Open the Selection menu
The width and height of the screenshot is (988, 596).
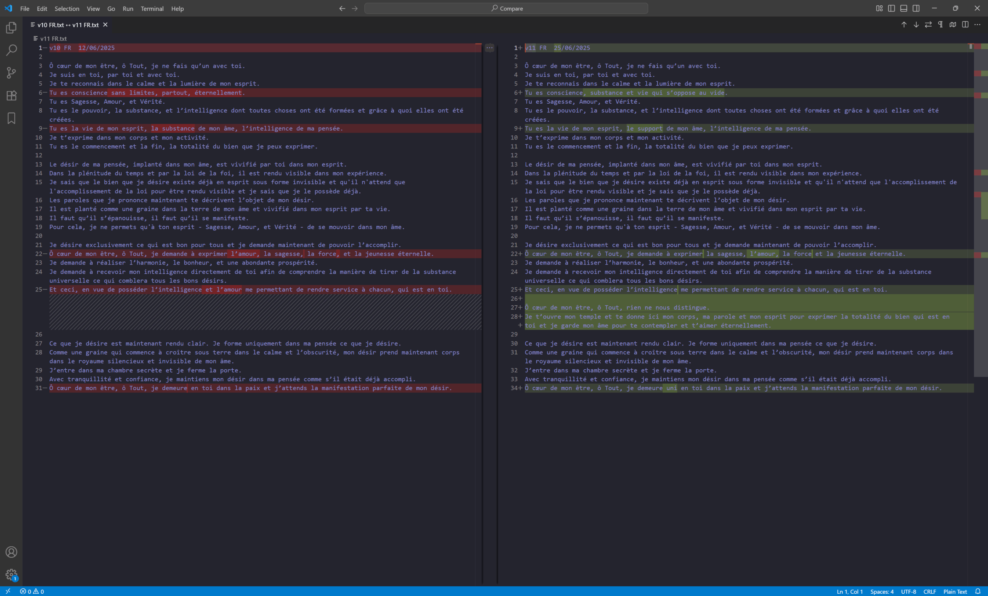tap(66, 8)
